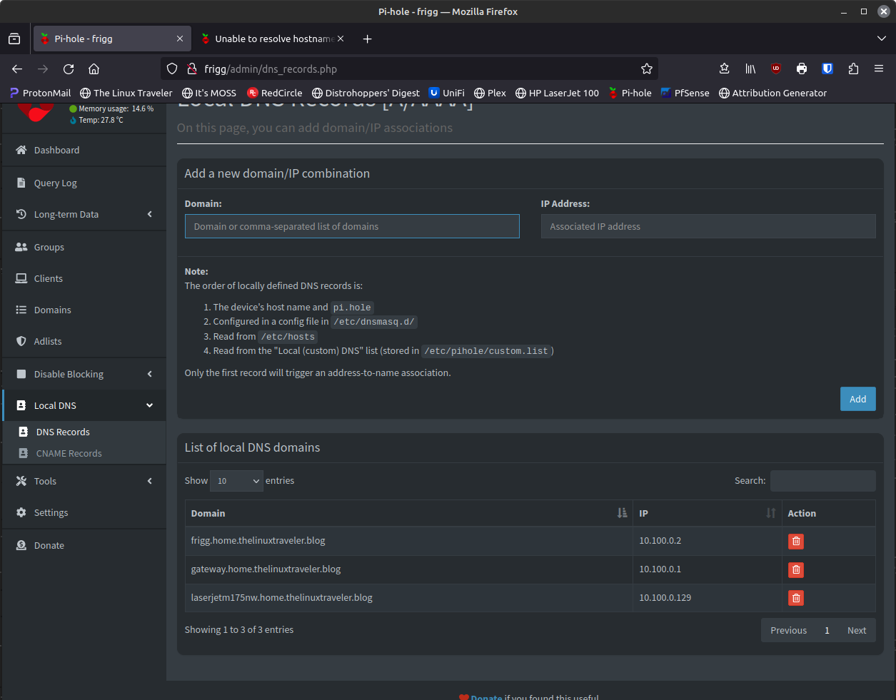Delete the frigg.home.thelinuxtraveler.blog DNS record
Screen dimensions: 896x700
tap(796, 542)
